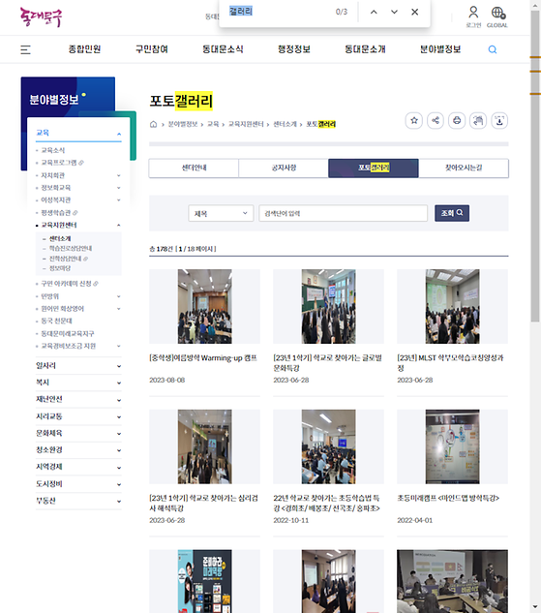Select 센터소개 in sidebar submenu
541x613 pixels.
point(60,238)
